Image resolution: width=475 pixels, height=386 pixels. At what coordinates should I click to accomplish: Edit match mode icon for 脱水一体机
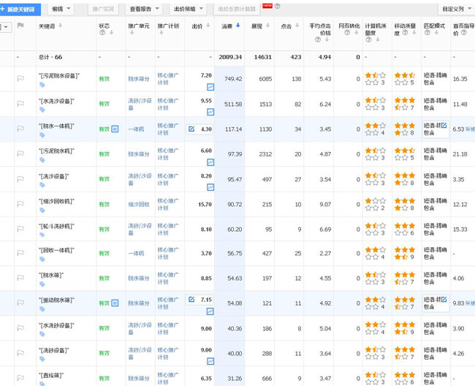pyautogui.click(x=444, y=126)
